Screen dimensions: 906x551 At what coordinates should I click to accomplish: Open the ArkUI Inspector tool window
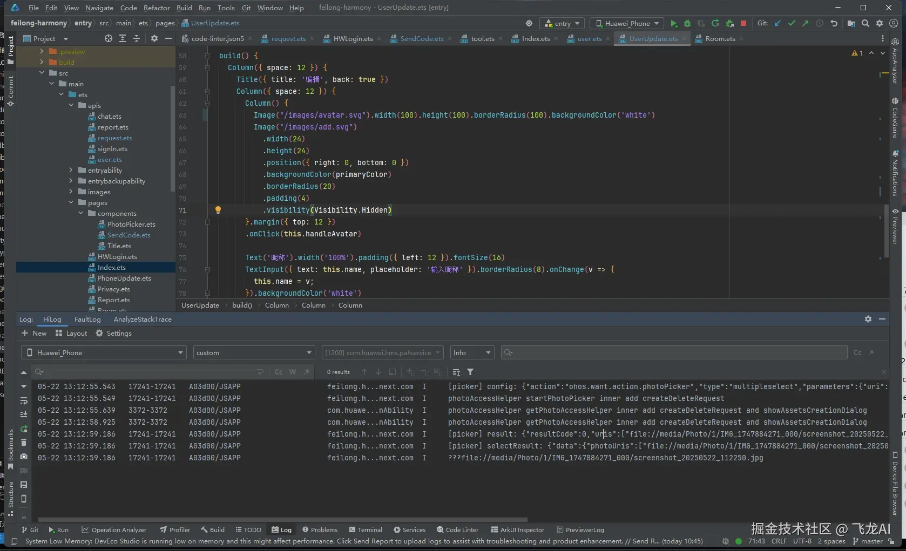point(517,530)
